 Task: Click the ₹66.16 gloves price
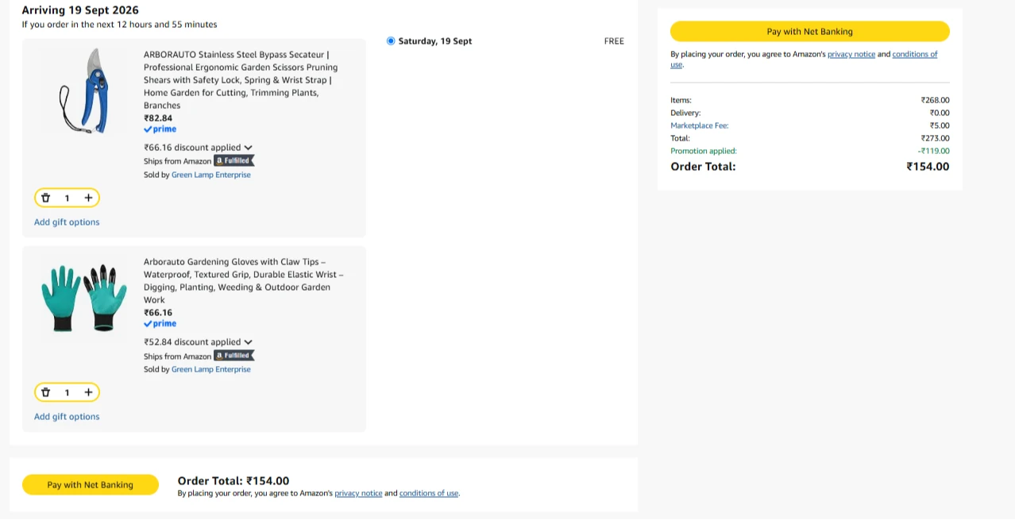[x=158, y=313]
